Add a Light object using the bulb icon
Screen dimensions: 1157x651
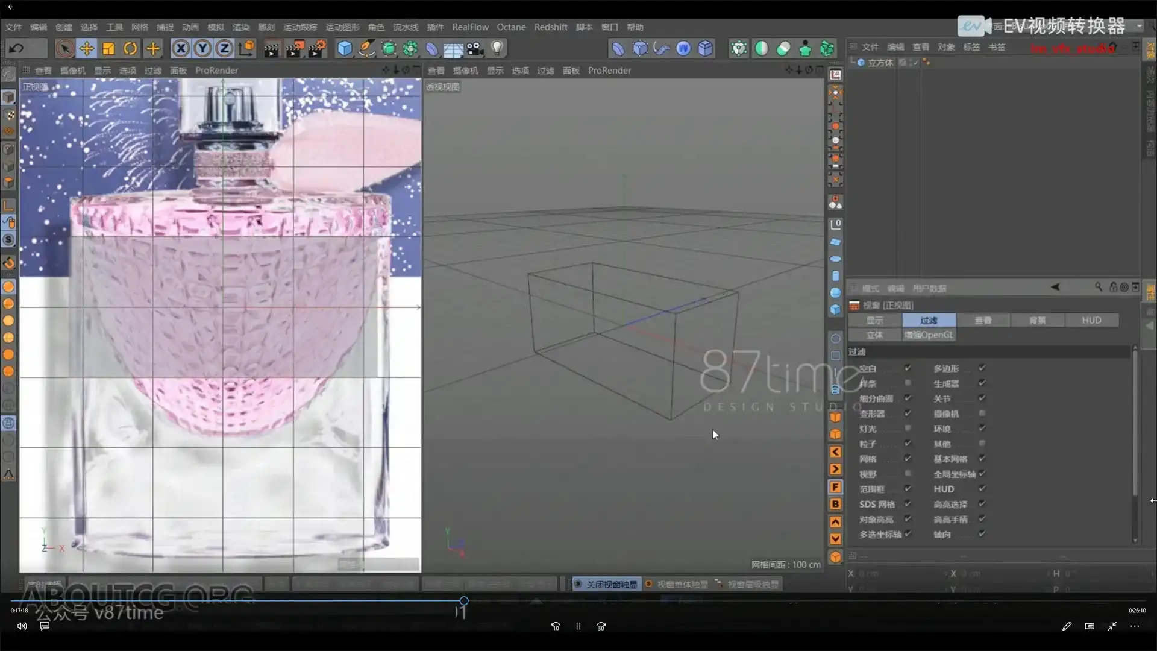(x=496, y=48)
